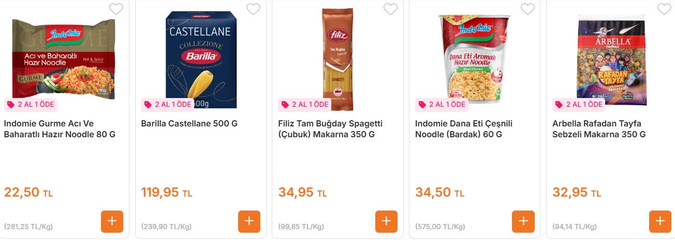The height and width of the screenshot is (242, 675).
Task: Add Arbella Rafadan Tayfa makarna to cart
Action: [x=660, y=221]
